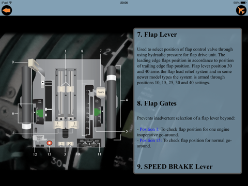This screenshot has width=248, height=186.
Task: Open the Position 1 link
Action: tap(149, 129)
